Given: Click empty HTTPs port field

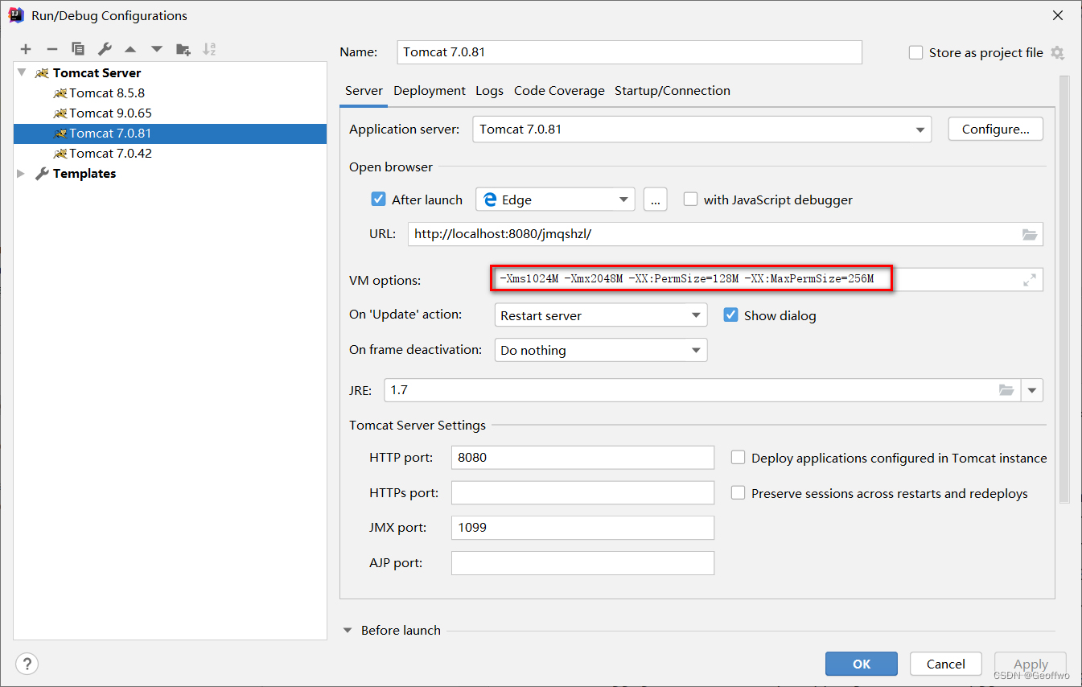Looking at the screenshot, I should point(582,493).
